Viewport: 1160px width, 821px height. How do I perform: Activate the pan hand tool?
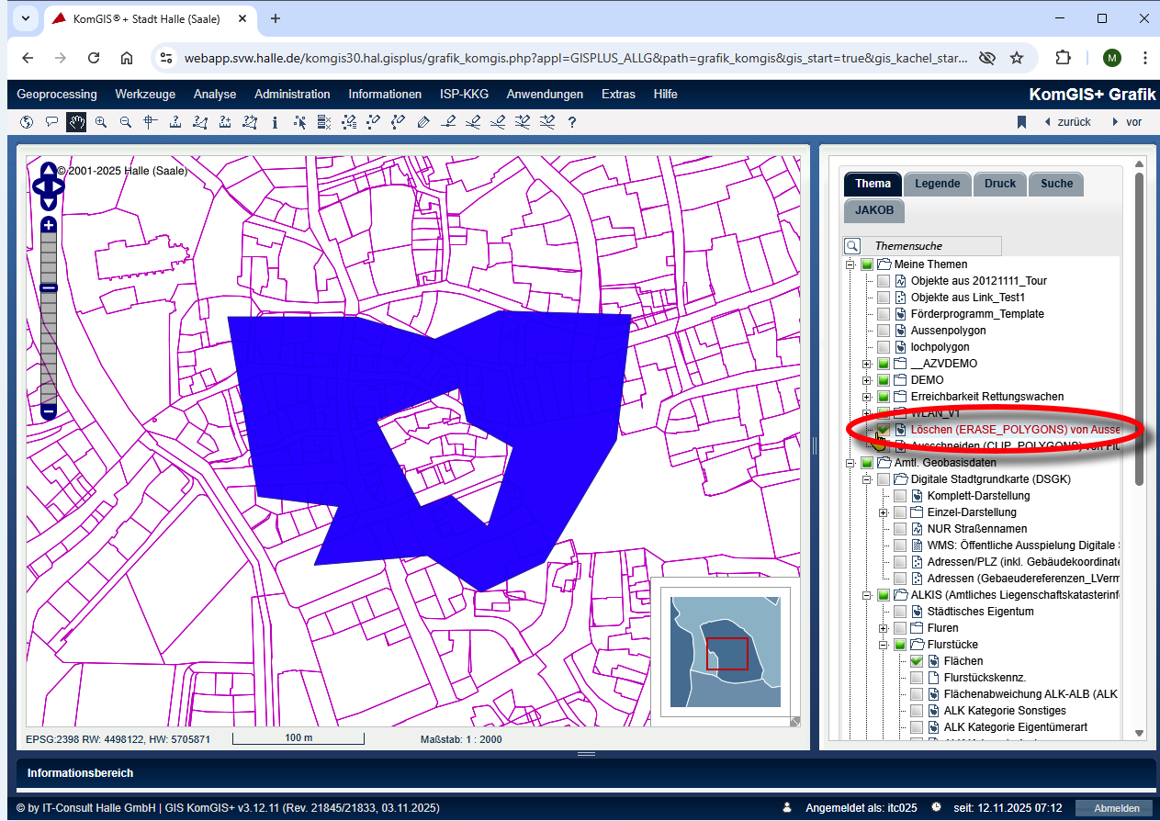click(x=76, y=122)
